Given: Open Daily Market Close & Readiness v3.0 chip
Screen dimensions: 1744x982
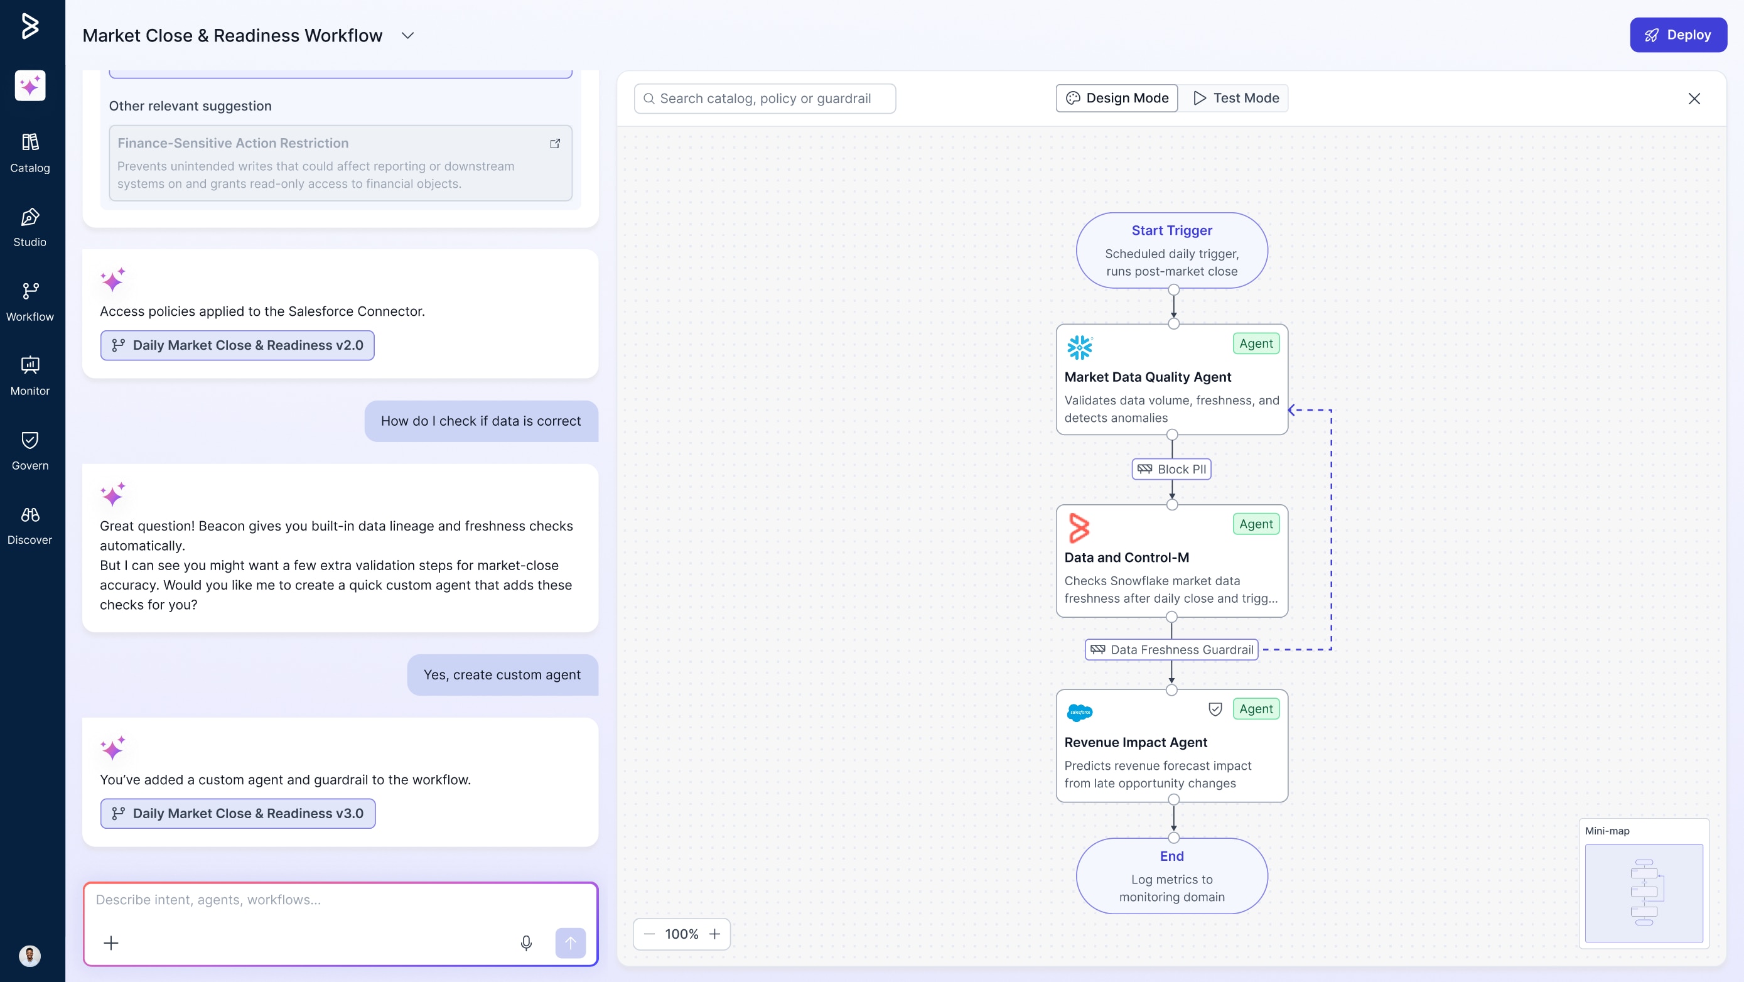Looking at the screenshot, I should tap(239, 813).
